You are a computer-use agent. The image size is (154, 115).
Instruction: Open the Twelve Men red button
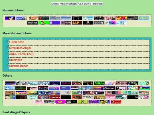(x=55, y=97)
